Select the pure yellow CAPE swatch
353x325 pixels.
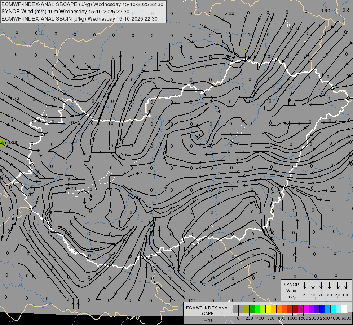click(268, 309)
